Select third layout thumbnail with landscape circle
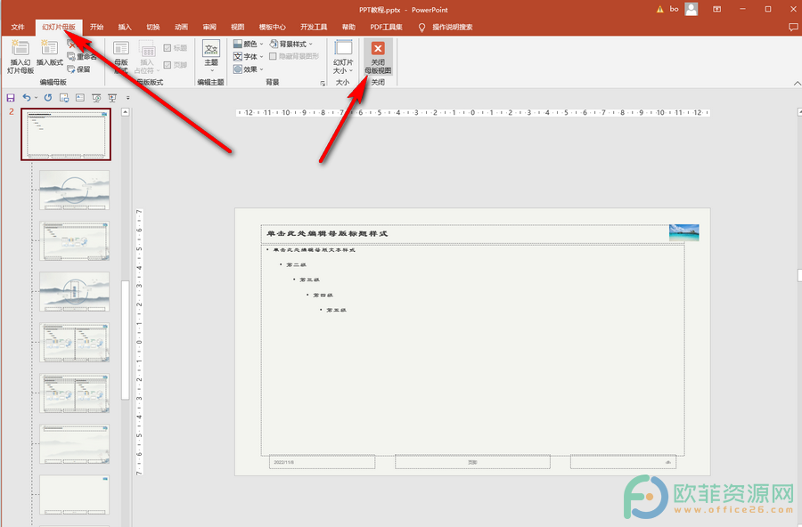The height and width of the screenshot is (527, 802). [x=74, y=291]
